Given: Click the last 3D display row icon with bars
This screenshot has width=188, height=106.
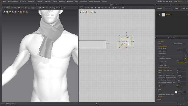Looking at the screenshot, I should pos(27,12).
